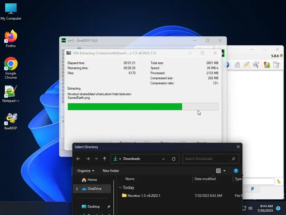The image size is (286, 215).
Task: Collapse the Today group
Action: click(120, 187)
